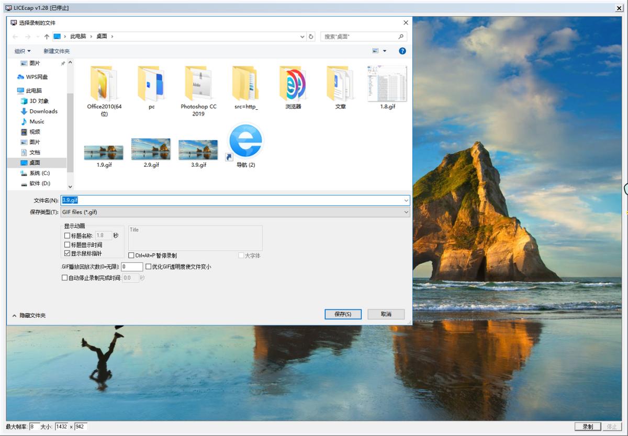
Task: Click 录制 button in LICEcap window
Action: [x=587, y=427]
